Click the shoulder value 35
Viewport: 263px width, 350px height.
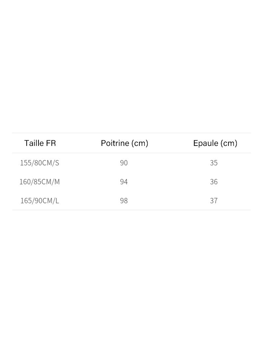coord(214,163)
